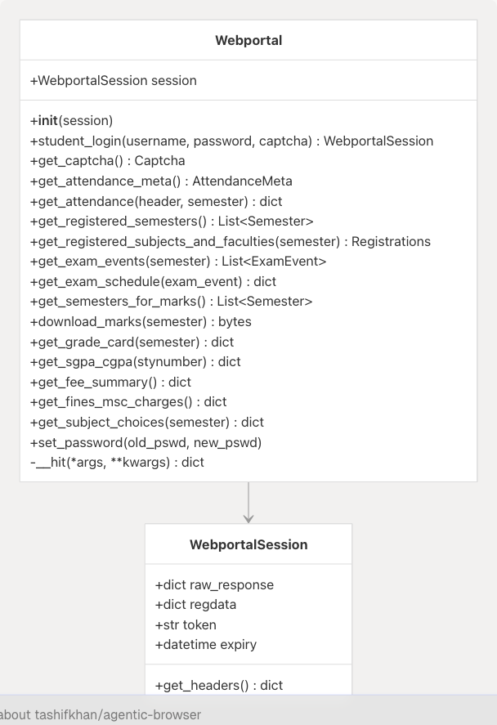Select the get_fee_summary() method
497x725 pixels.
(110, 382)
